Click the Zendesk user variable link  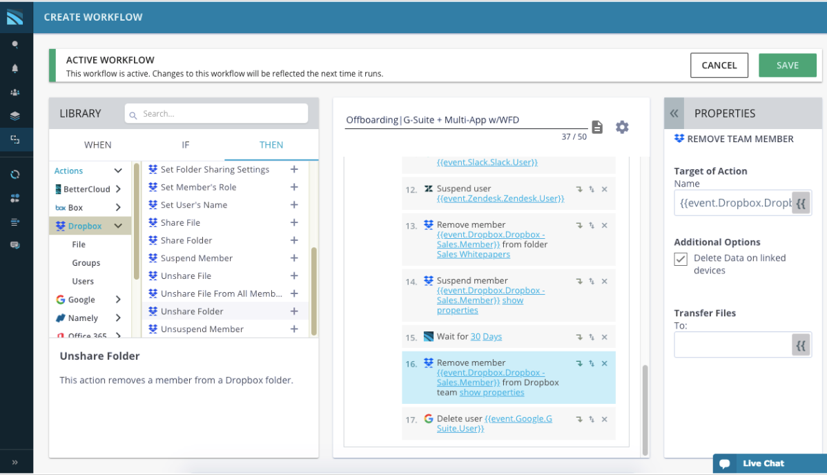point(500,198)
